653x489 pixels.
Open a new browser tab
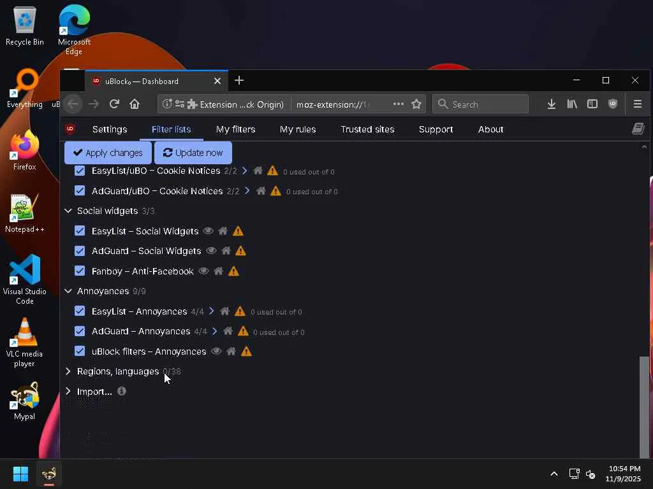[x=239, y=80]
